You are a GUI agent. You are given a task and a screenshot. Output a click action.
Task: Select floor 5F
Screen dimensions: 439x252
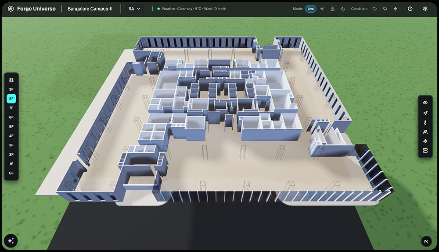tap(11, 127)
